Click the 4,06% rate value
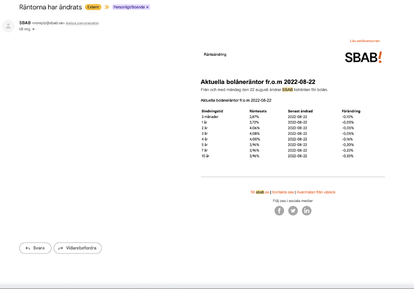 [254, 128]
